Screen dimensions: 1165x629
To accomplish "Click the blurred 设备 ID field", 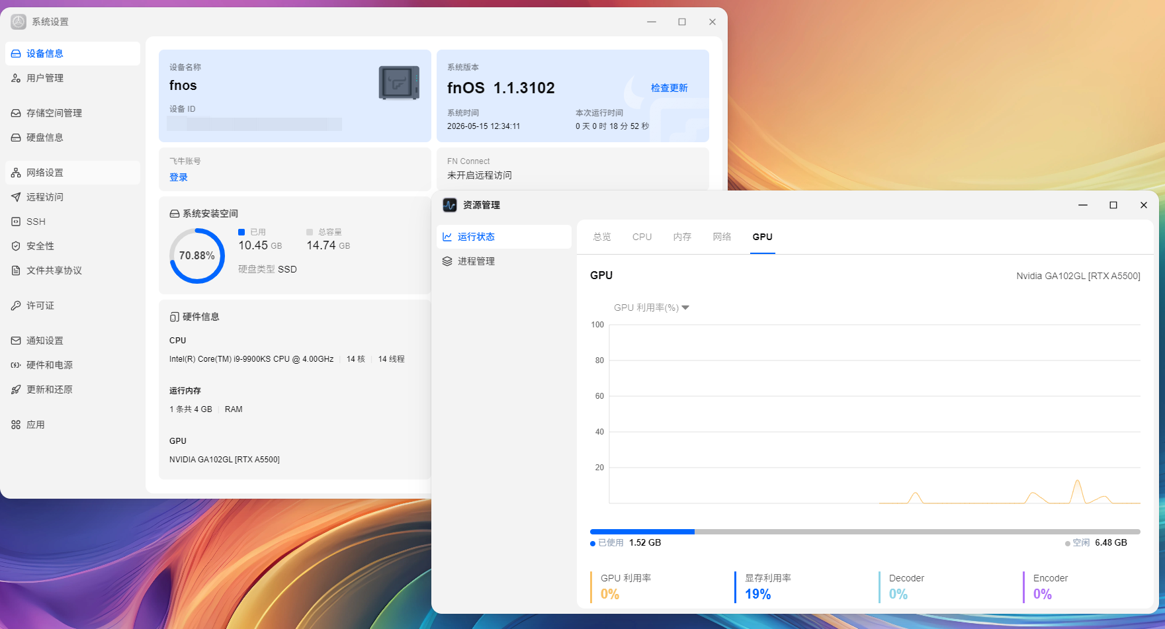I will click(255, 124).
